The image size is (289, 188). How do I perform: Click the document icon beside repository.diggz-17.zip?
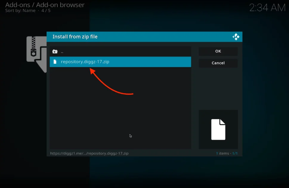click(55, 62)
